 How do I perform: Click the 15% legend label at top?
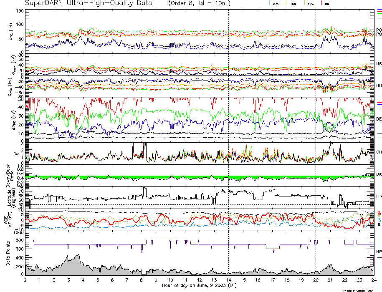click(293, 3)
